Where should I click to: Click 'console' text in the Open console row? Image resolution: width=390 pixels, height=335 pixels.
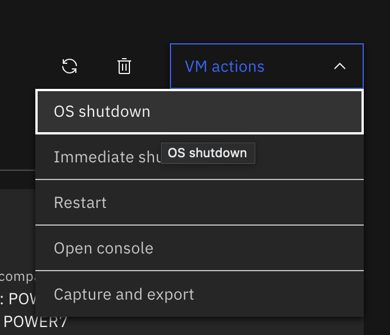pyautogui.click(x=125, y=248)
